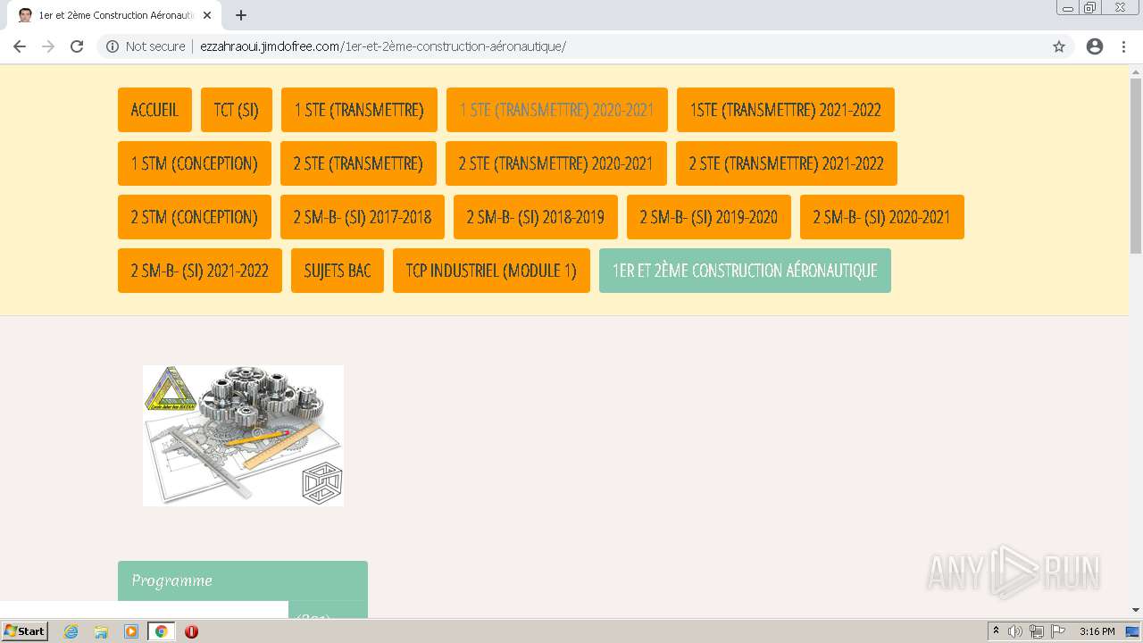
Task: Open the media player taskbar icon
Action: tap(131, 631)
